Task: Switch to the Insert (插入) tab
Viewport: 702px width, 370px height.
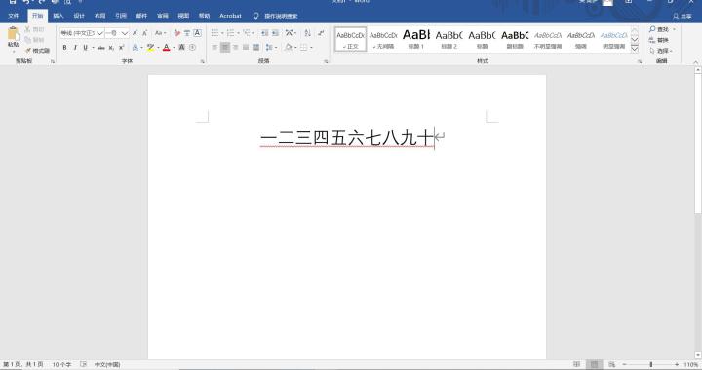Action: tap(58, 16)
